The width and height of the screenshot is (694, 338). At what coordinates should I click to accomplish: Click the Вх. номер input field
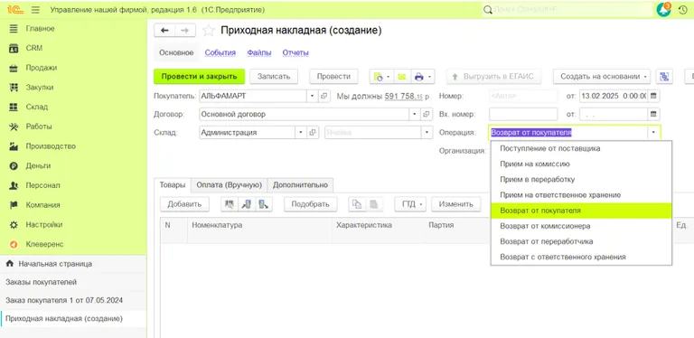click(x=523, y=114)
